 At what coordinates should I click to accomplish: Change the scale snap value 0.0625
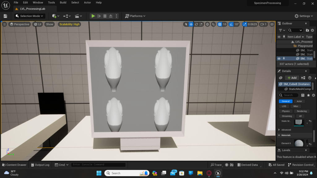tap(252, 24)
